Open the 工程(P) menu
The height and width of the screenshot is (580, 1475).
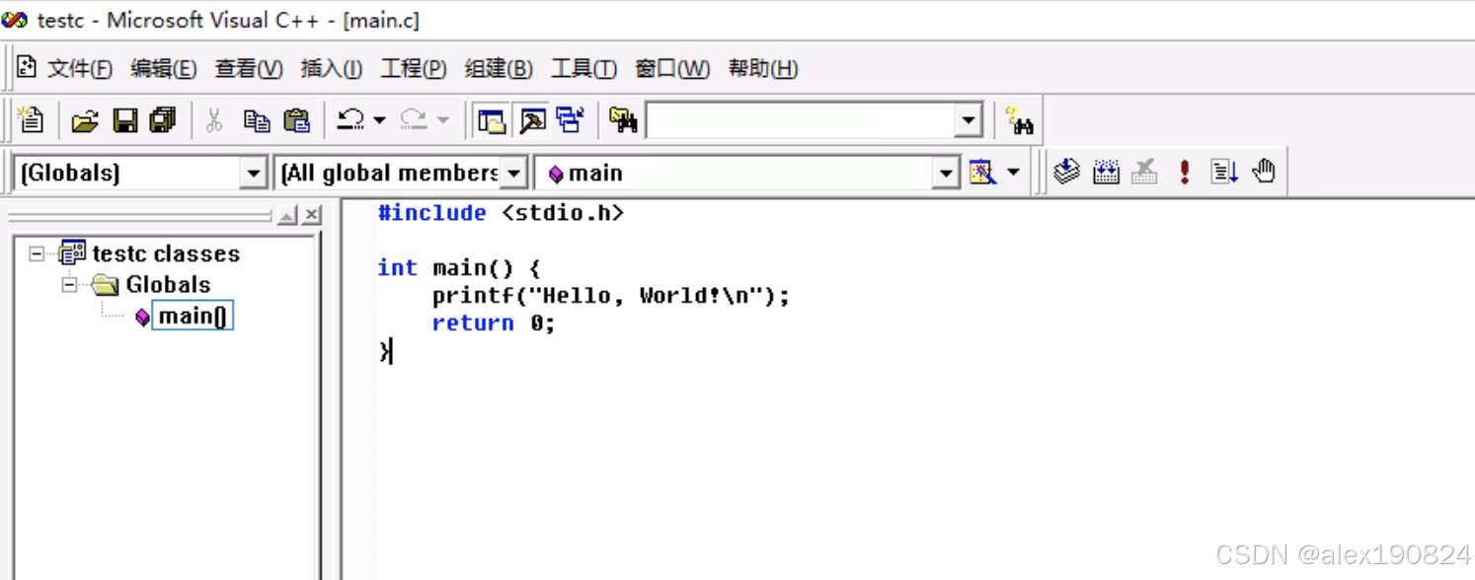(x=414, y=68)
